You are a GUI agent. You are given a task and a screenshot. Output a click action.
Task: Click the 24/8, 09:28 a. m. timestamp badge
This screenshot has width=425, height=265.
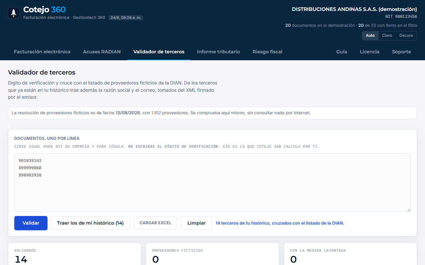coord(126,18)
